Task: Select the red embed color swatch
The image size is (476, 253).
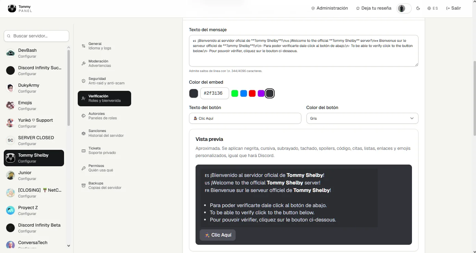Action: coord(252,93)
